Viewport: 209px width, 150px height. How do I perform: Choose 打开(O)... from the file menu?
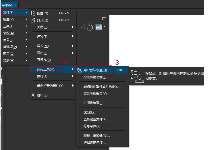(x=52, y=20)
